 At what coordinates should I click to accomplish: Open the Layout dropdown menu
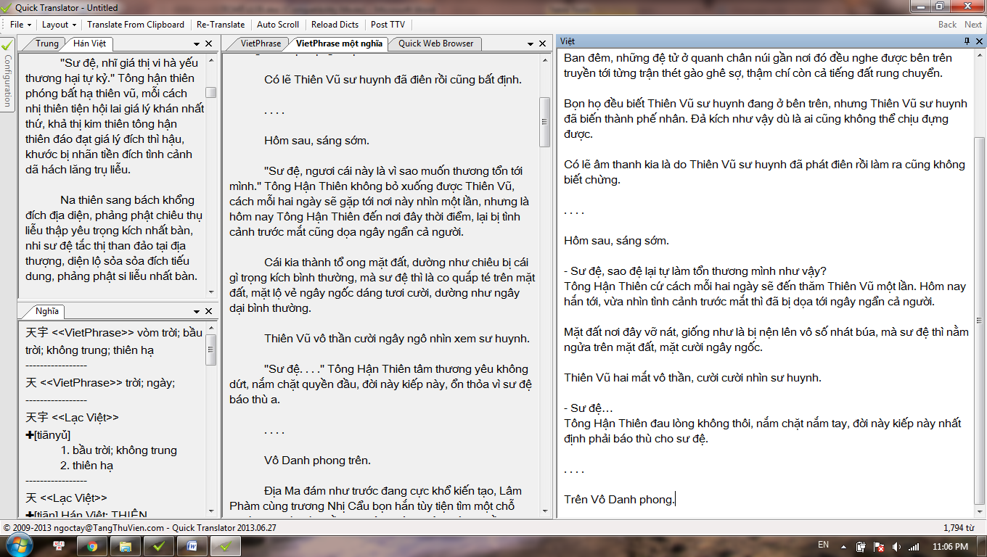click(59, 25)
